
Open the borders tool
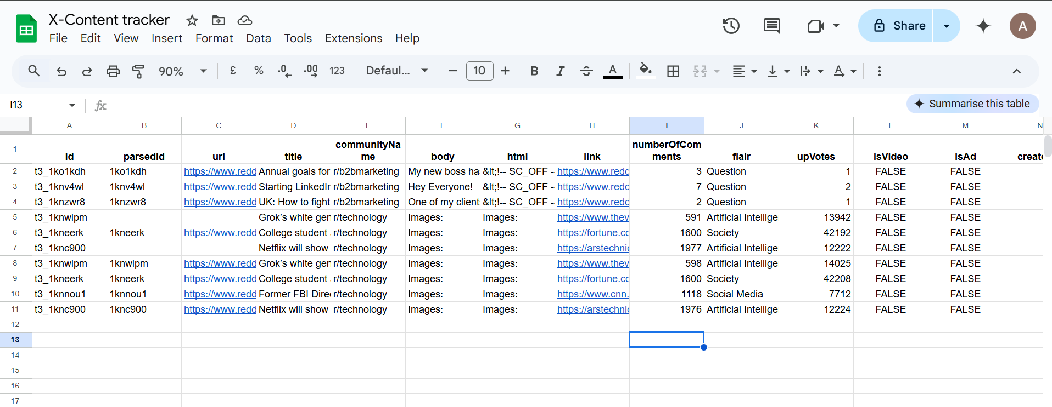click(x=673, y=71)
